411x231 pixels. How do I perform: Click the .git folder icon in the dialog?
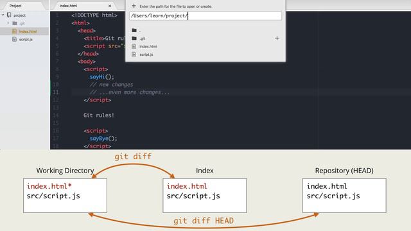tap(134, 38)
